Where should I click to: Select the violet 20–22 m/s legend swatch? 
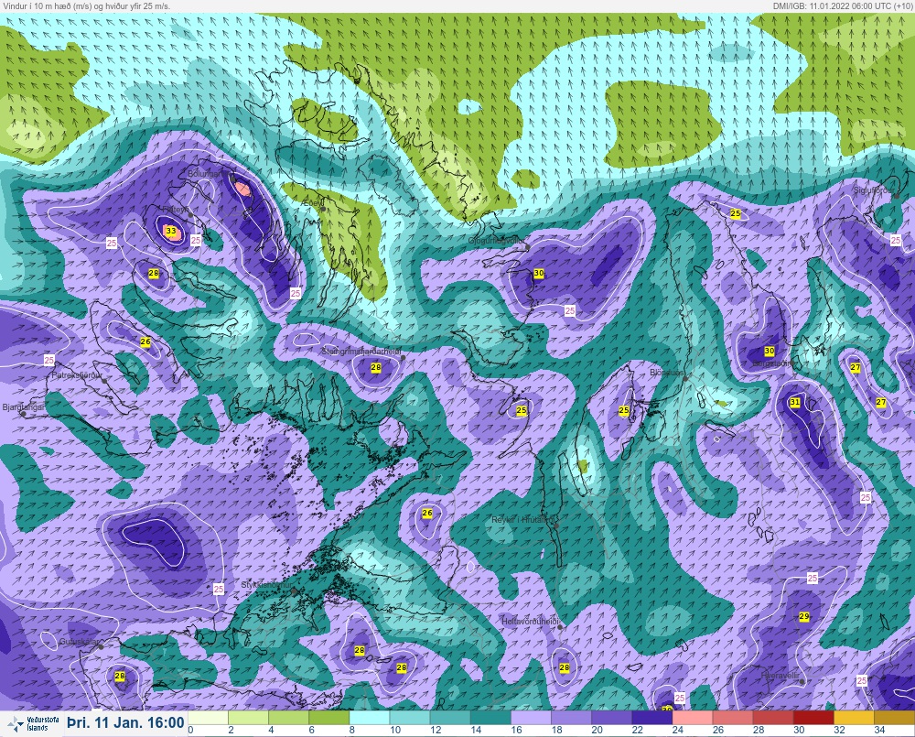tap(611, 717)
